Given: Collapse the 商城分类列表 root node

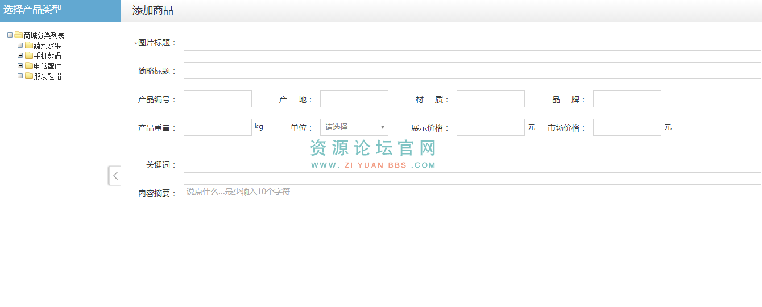Looking at the screenshot, I should point(10,35).
